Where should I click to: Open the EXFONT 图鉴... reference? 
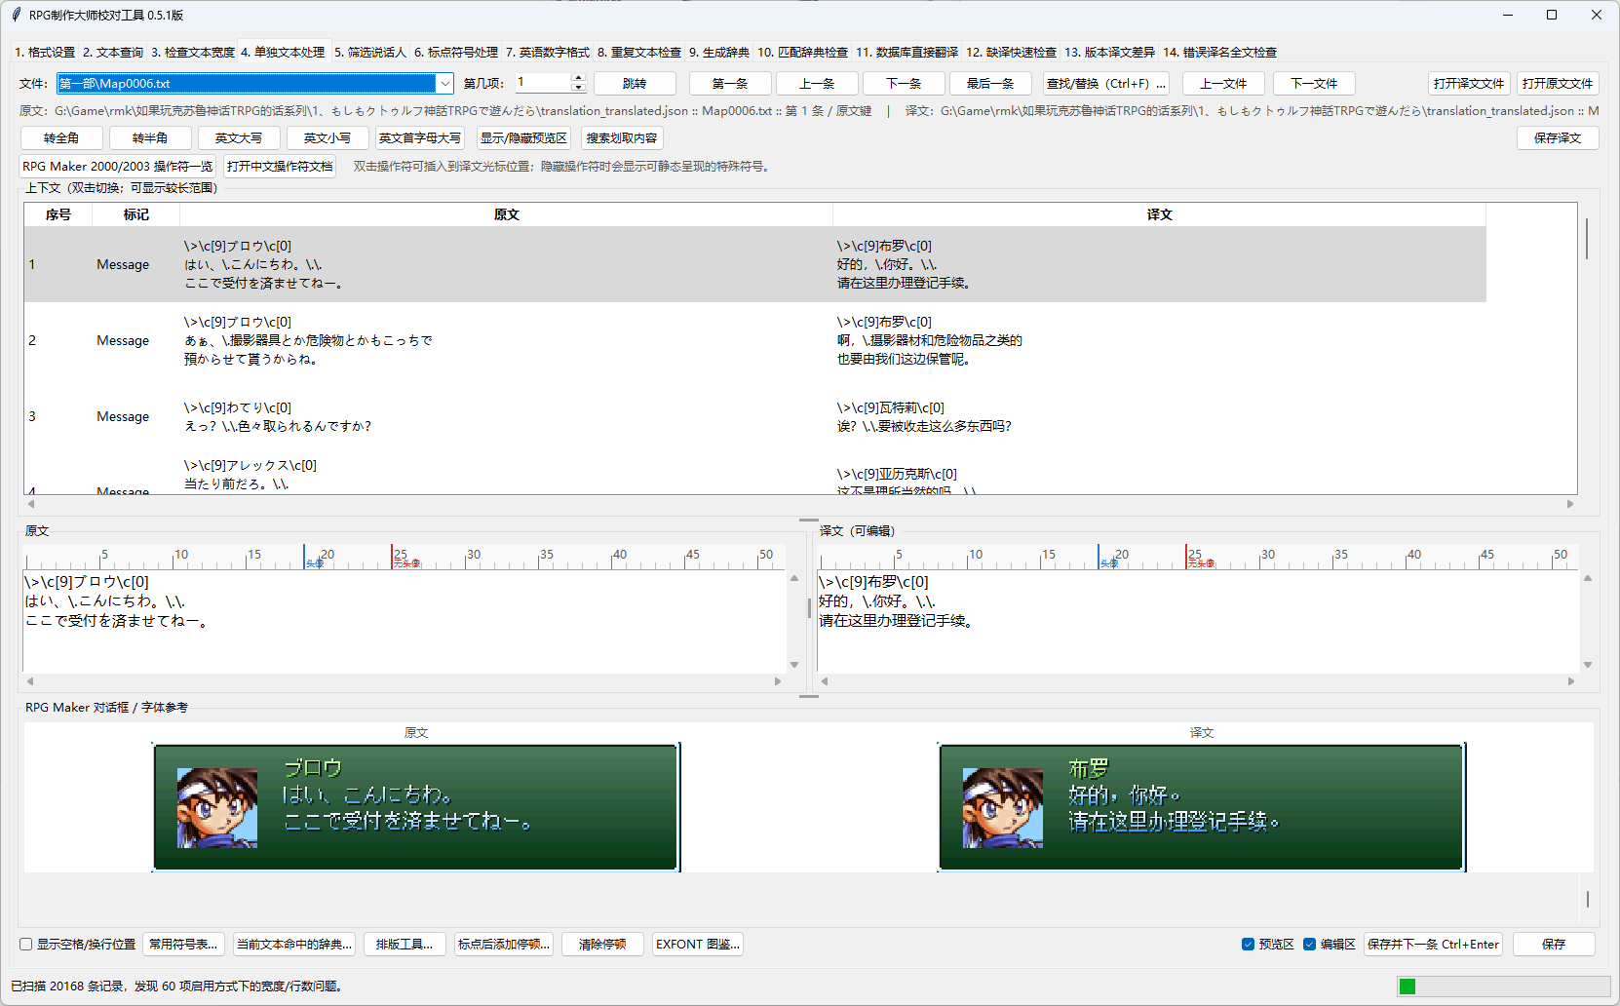pos(698,945)
